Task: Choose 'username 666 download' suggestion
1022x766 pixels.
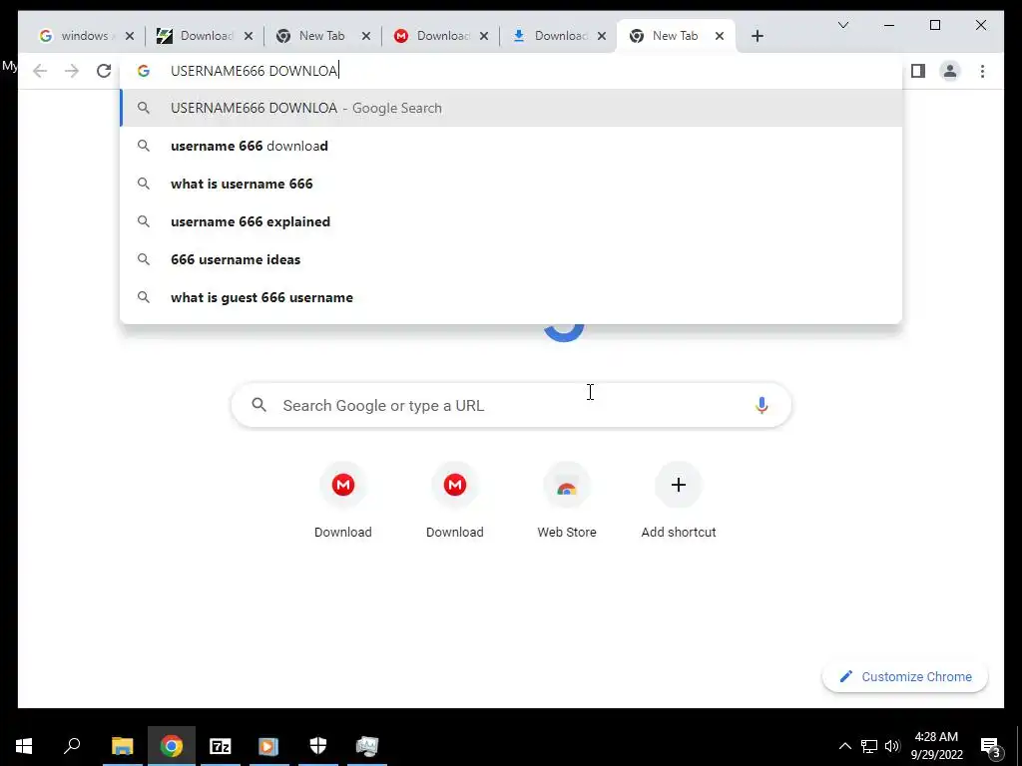Action: click(x=512, y=146)
